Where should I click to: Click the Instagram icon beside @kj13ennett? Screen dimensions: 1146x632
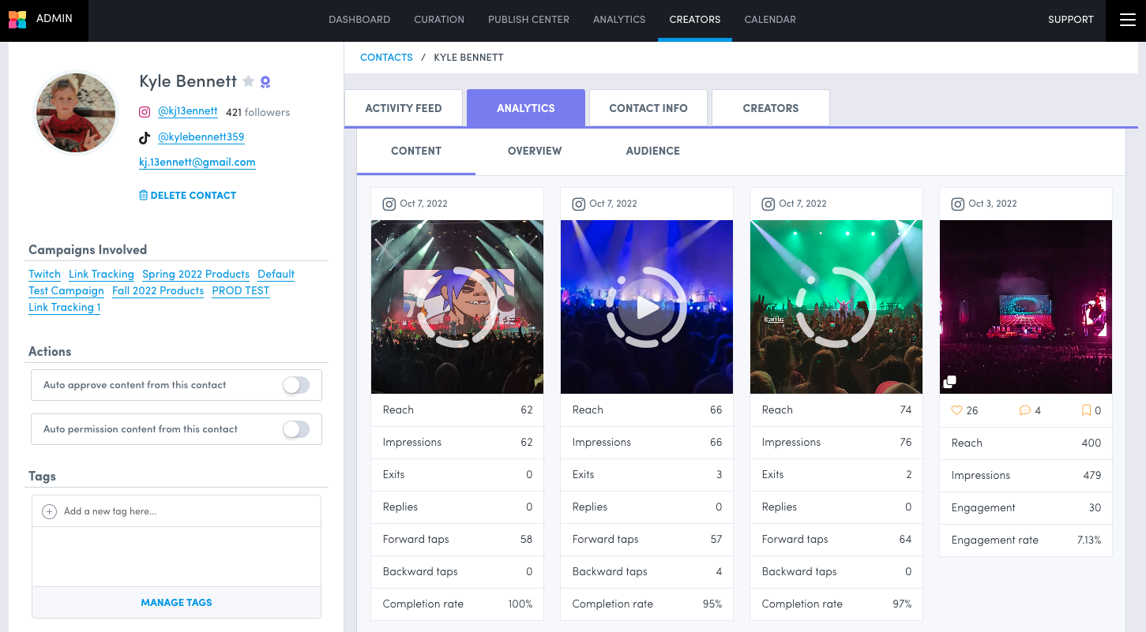pyautogui.click(x=145, y=112)
